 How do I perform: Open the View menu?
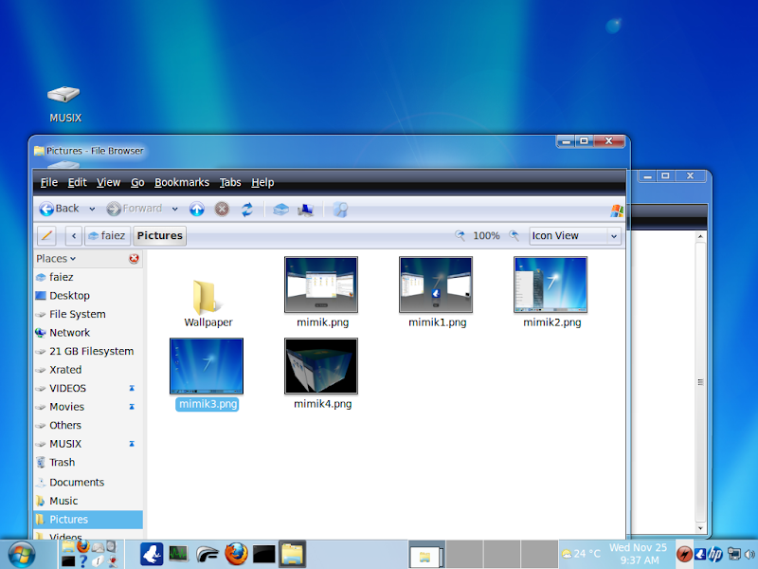[x=108, y=182]
